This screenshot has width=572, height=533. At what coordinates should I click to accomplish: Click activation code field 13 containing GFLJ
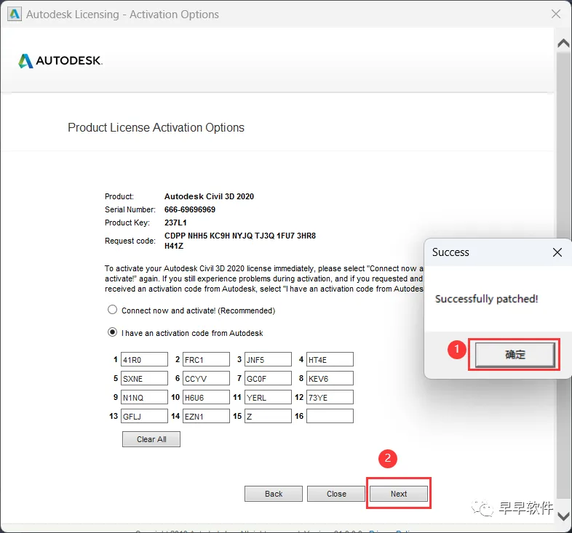145,417
